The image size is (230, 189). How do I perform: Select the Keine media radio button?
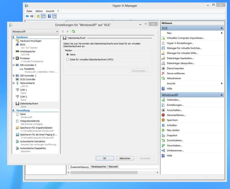[68, 55]
